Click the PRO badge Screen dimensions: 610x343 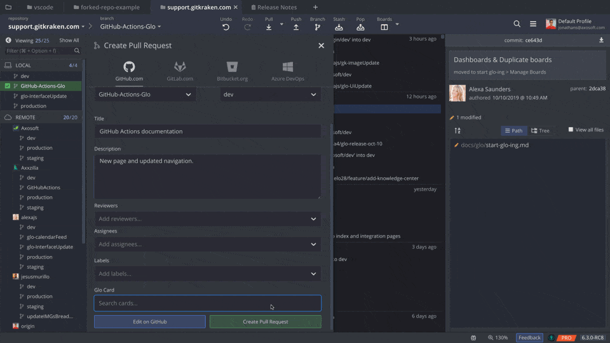(x=566, y=337)
